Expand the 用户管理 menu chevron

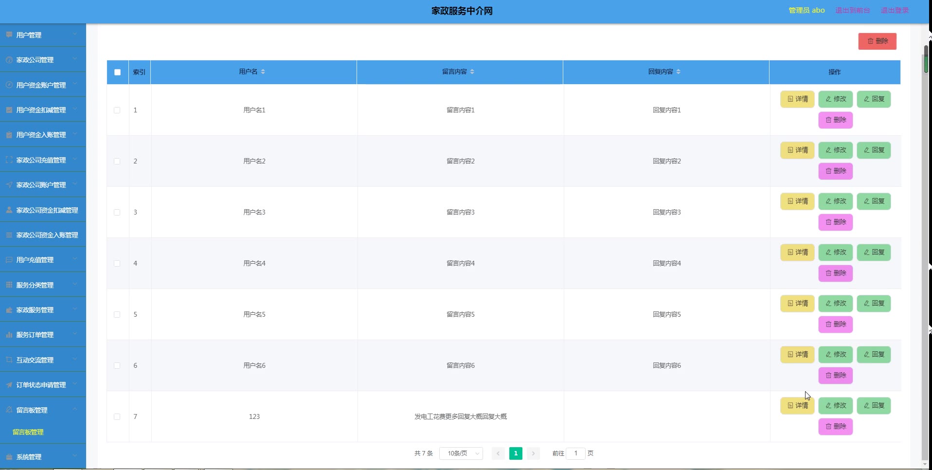[75, 34]
